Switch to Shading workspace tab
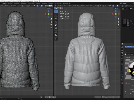This screenshot has width=134, height=100. 38,4
